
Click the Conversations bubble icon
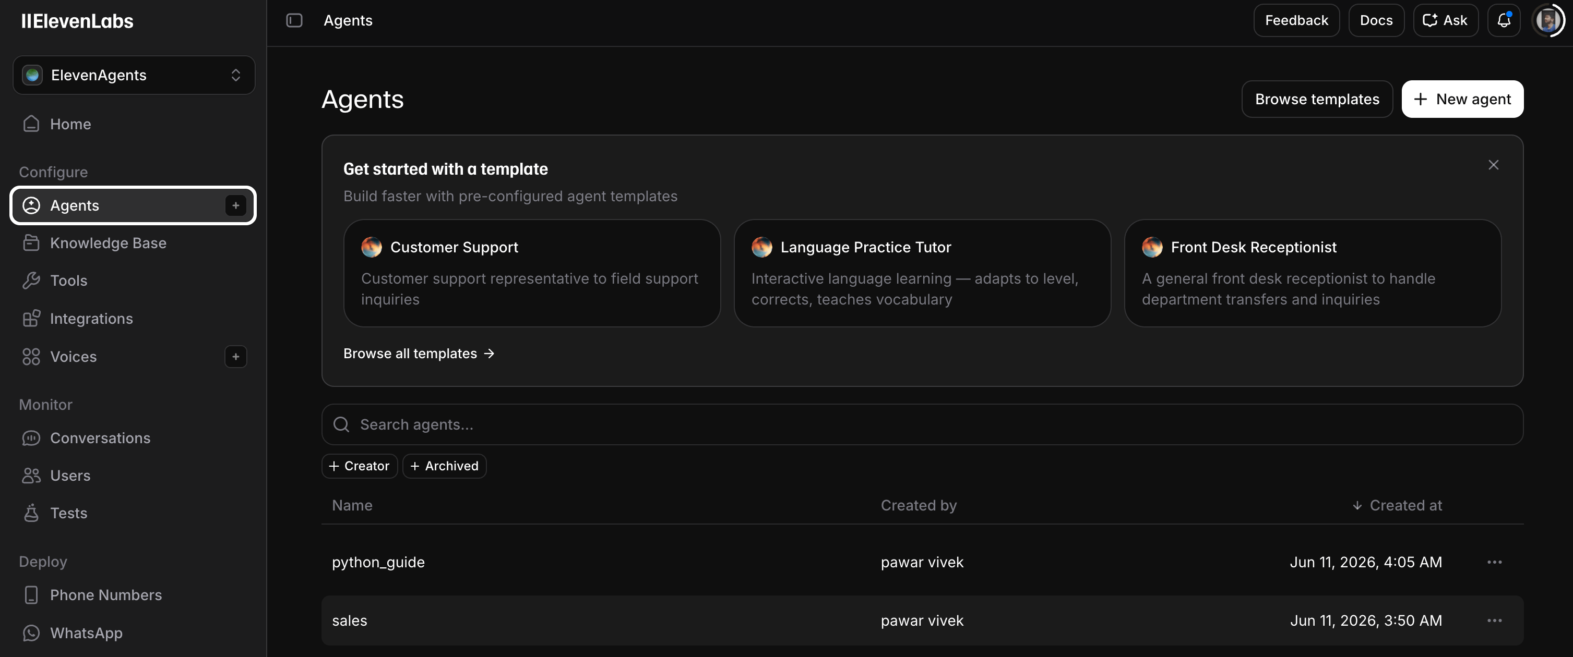pos(31,438)
